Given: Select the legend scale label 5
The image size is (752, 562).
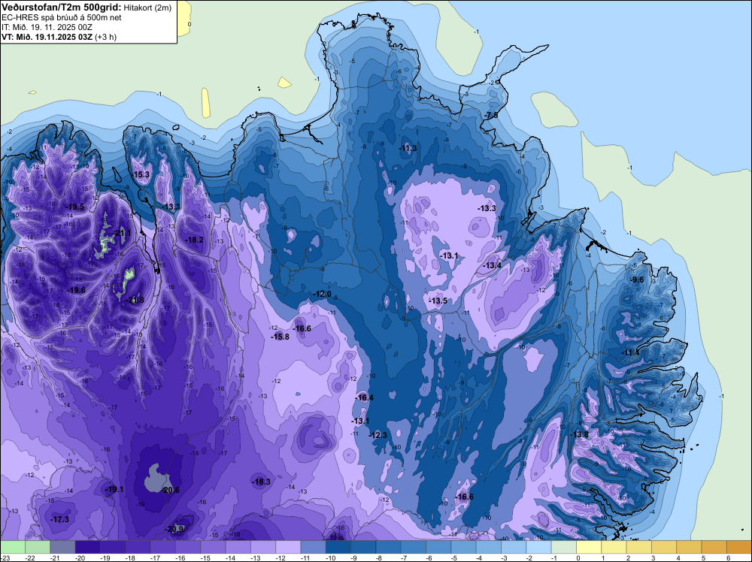Looking at the screenshot, I should pyautogui.click(x=703, y=558).
